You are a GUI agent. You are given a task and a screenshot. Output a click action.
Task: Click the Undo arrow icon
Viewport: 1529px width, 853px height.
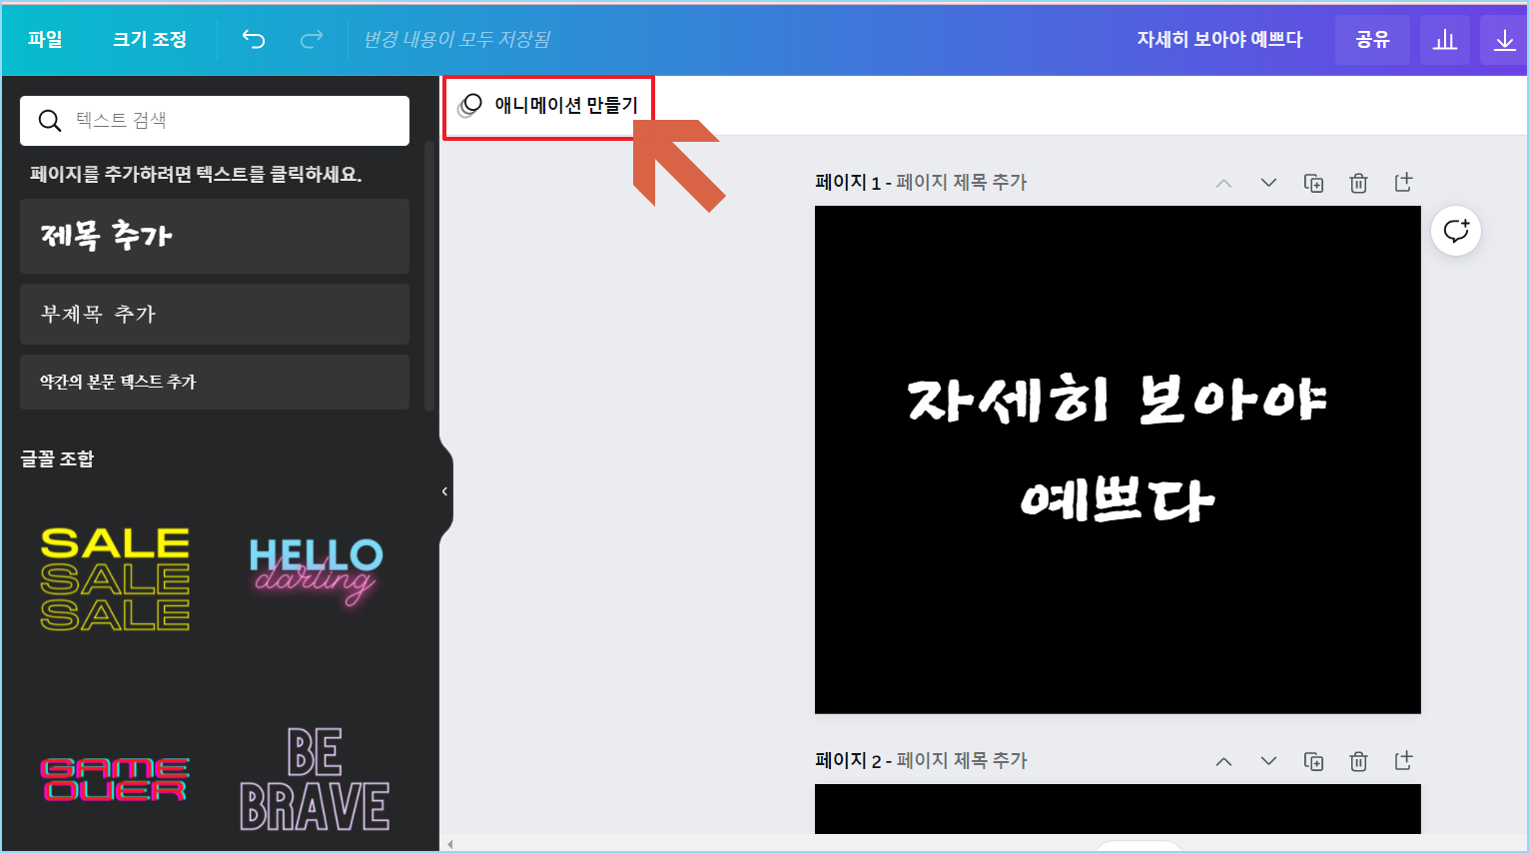[x=253, y=39]
